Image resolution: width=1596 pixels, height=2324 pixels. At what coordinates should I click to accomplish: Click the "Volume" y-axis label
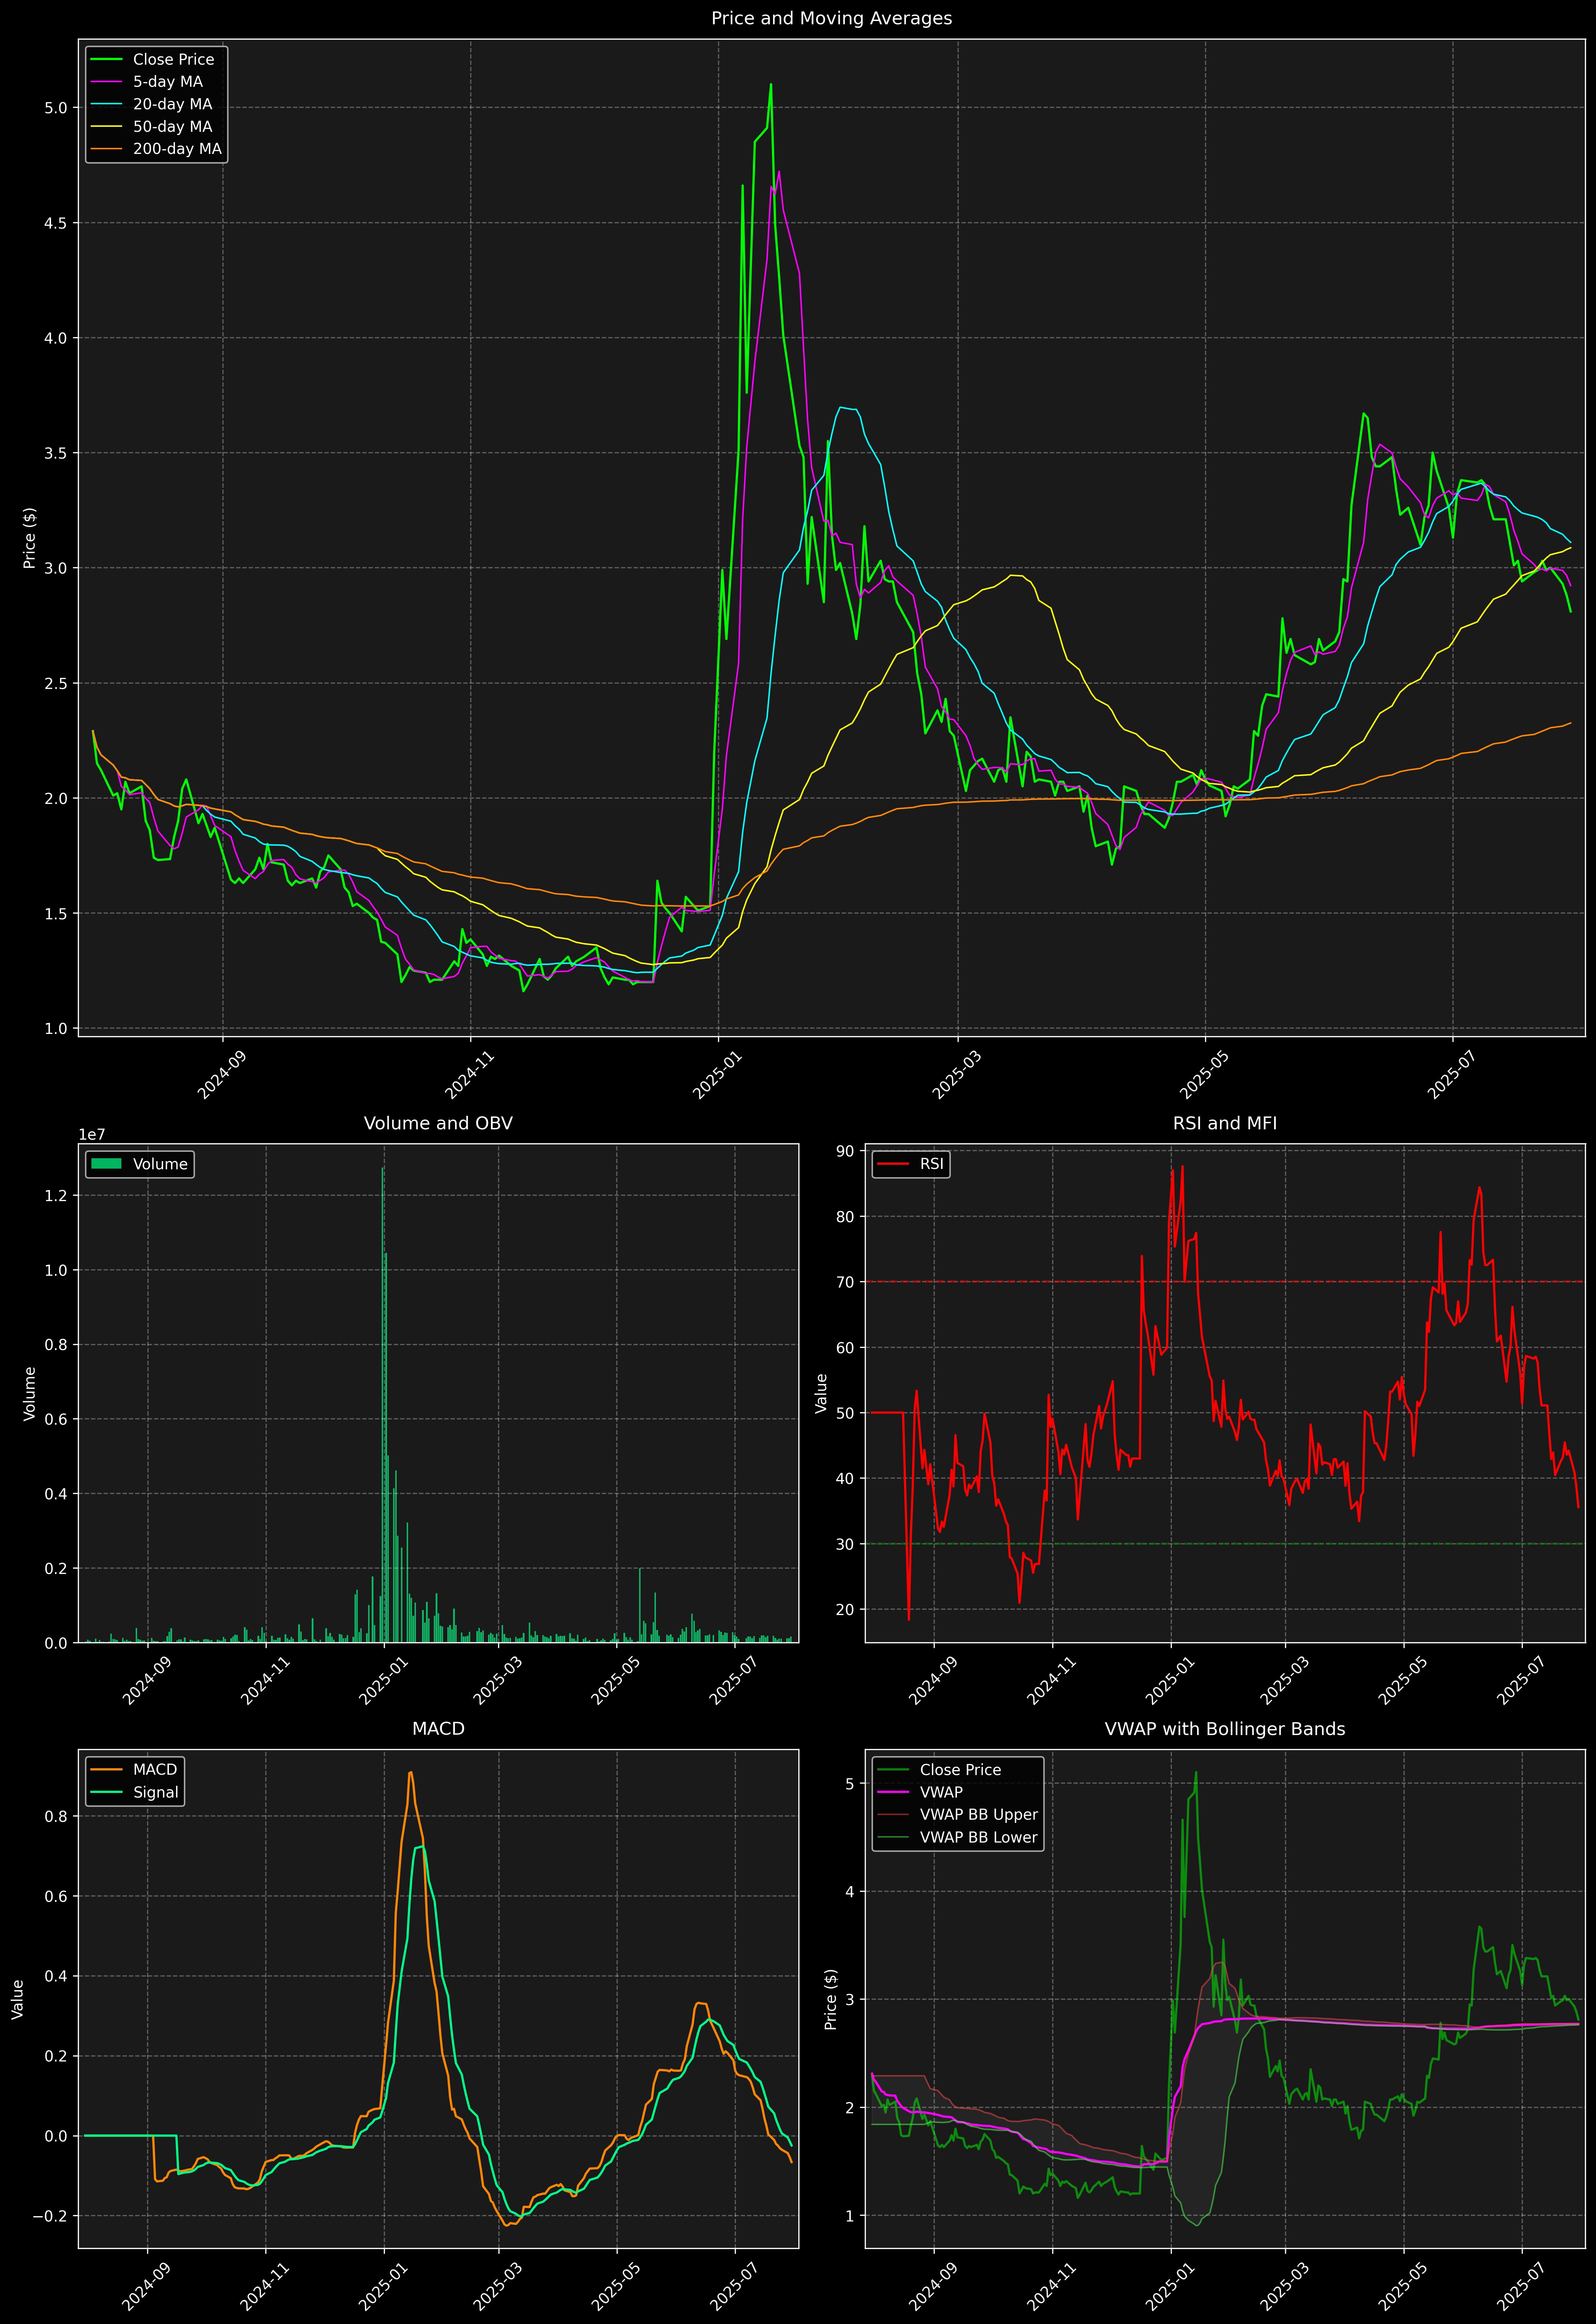coord(30,1394)
